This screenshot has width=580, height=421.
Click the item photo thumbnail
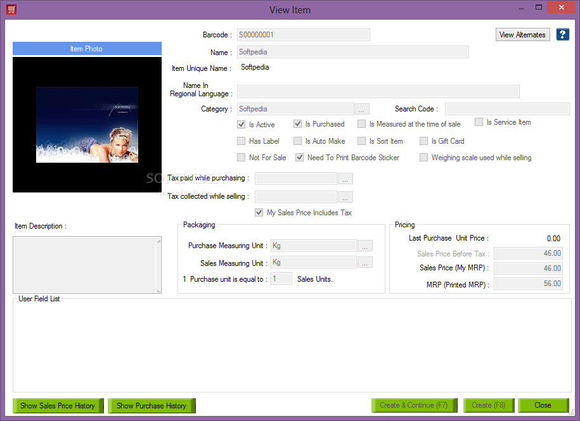(87, 125)
